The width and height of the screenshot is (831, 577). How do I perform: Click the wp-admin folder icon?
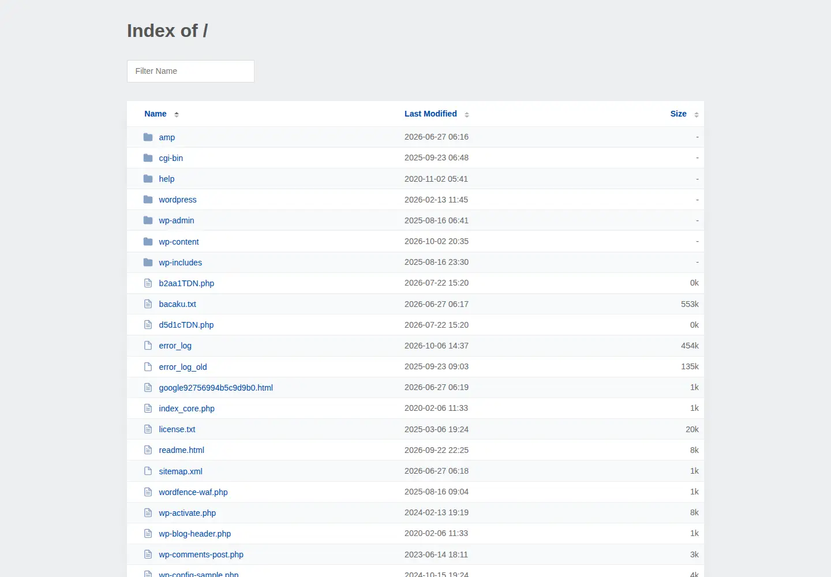148,220
